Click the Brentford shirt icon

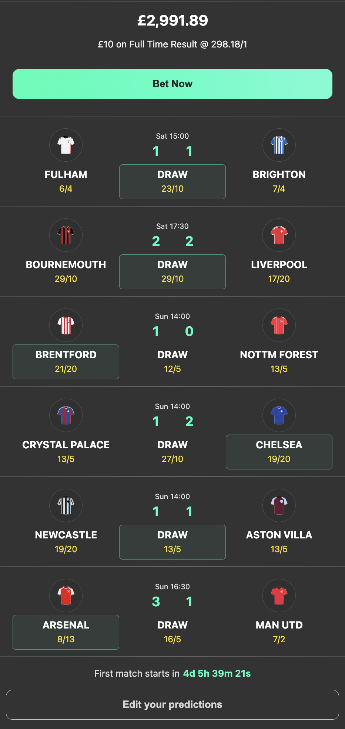click(x=66, y=325)
